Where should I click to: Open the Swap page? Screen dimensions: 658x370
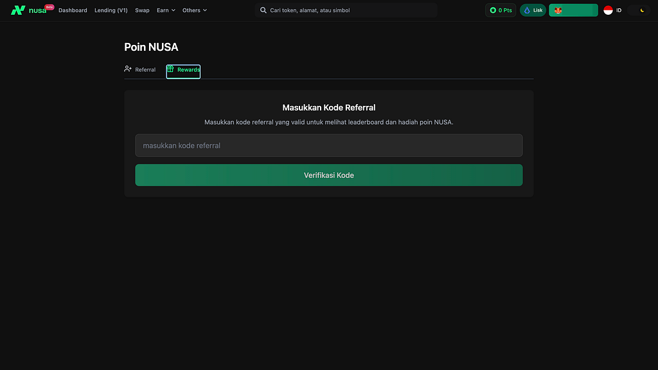[x=142, y=10]
